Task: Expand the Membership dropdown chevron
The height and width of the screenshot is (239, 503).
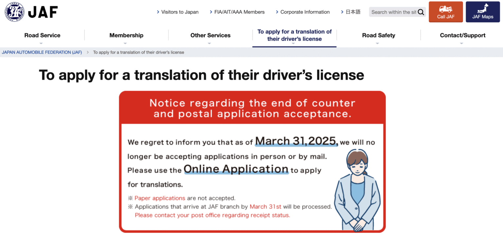Action: tap(126, 43)
